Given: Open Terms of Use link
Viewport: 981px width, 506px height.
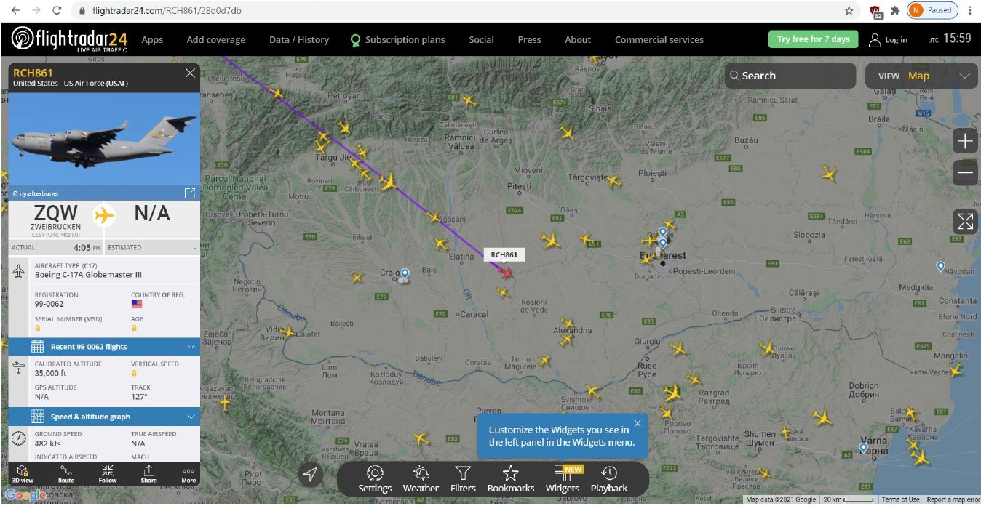Looking at the screenshot, I should pyautogui.click(x=901, y=499).
